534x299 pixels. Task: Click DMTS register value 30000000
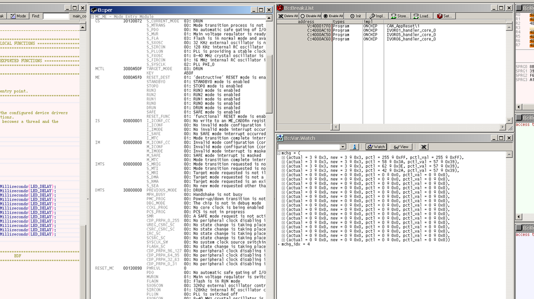coord(133,190)
